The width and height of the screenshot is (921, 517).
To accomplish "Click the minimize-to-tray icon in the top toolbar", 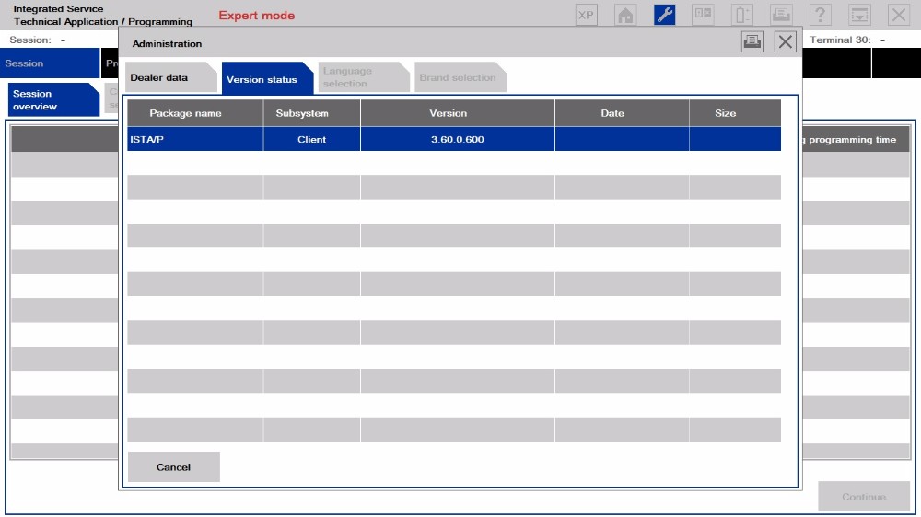I will (x=859, y=15).
